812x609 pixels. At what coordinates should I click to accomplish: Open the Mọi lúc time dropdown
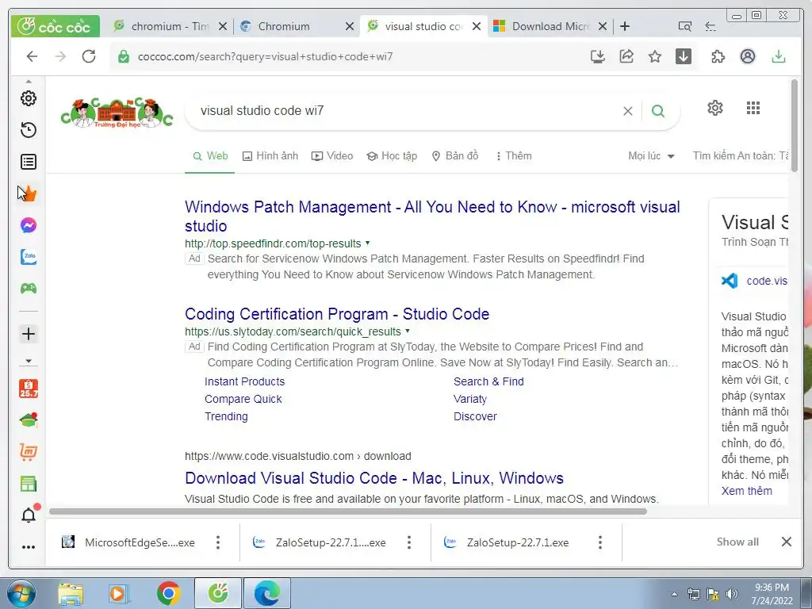point(651,156)
